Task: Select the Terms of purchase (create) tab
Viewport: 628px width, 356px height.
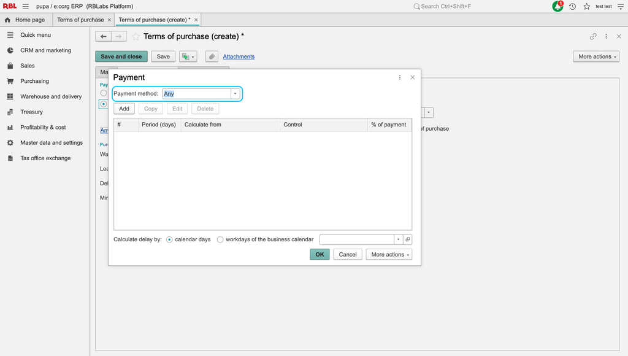Action: point(158,20)
